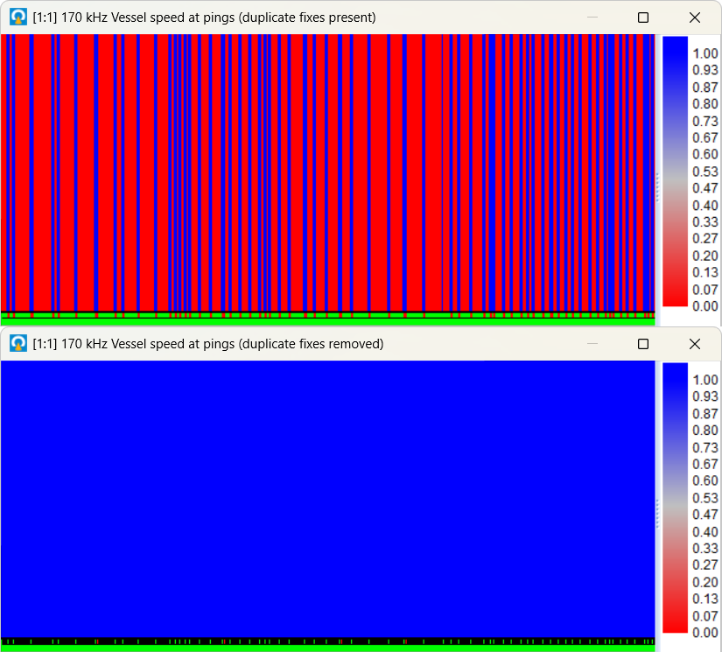
Task: Maximize the 'duplicate fixes present' window
Action: point(643,18)
